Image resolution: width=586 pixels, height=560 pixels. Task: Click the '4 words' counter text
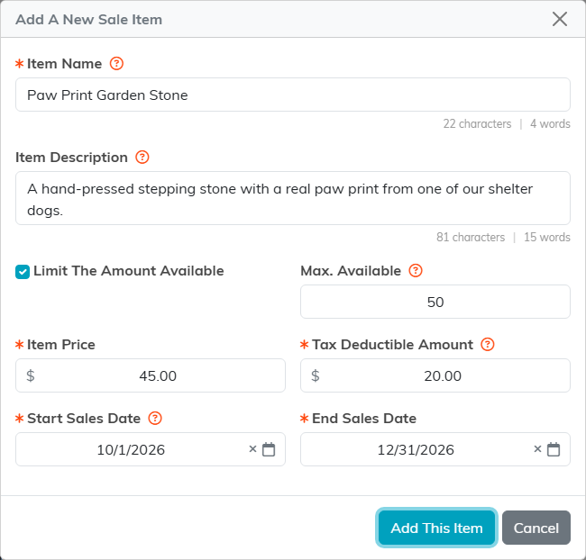pos(550,123)
